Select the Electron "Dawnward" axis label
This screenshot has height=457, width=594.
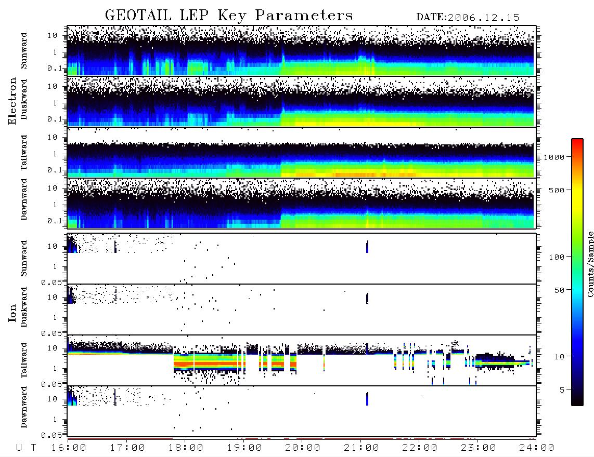[x=24, y=199]
